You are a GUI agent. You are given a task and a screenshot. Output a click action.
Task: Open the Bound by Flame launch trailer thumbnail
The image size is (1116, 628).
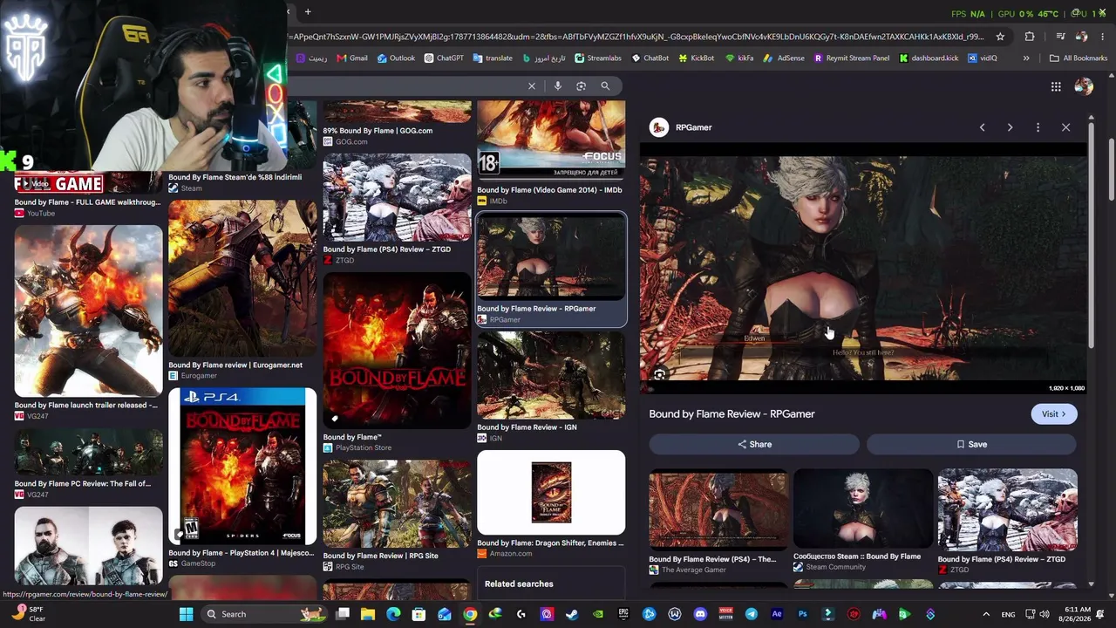point(88,311)
